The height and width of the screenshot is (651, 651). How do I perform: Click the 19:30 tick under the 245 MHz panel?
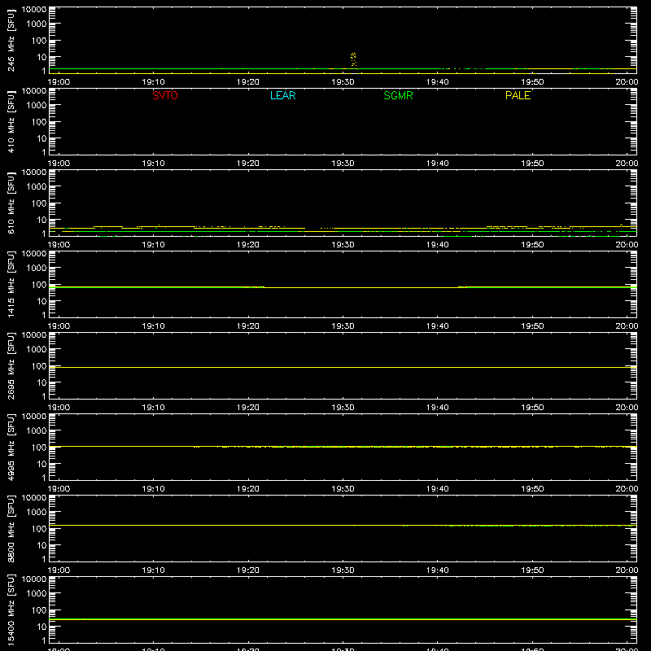tap(343, 82)
